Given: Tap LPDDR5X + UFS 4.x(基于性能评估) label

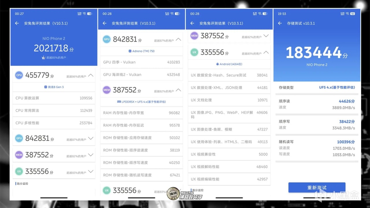Looking at the screenshot, I should (144, 102).
